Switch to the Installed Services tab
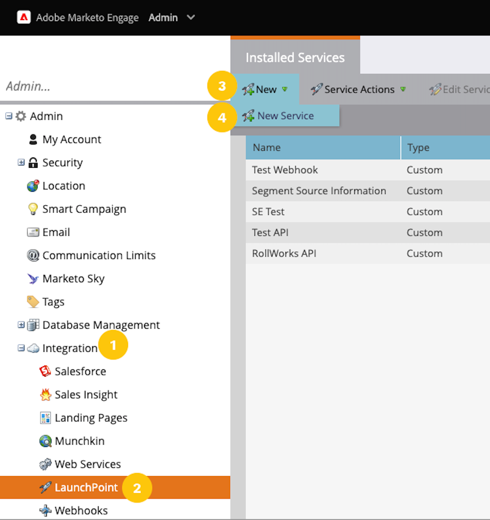The width and height of the screenshot is (490, 520). pyautogui.click(x=295, y=58)
